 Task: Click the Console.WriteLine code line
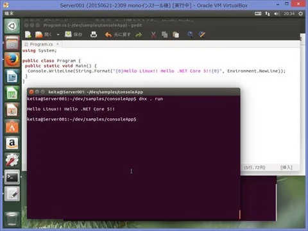[157, 71]
